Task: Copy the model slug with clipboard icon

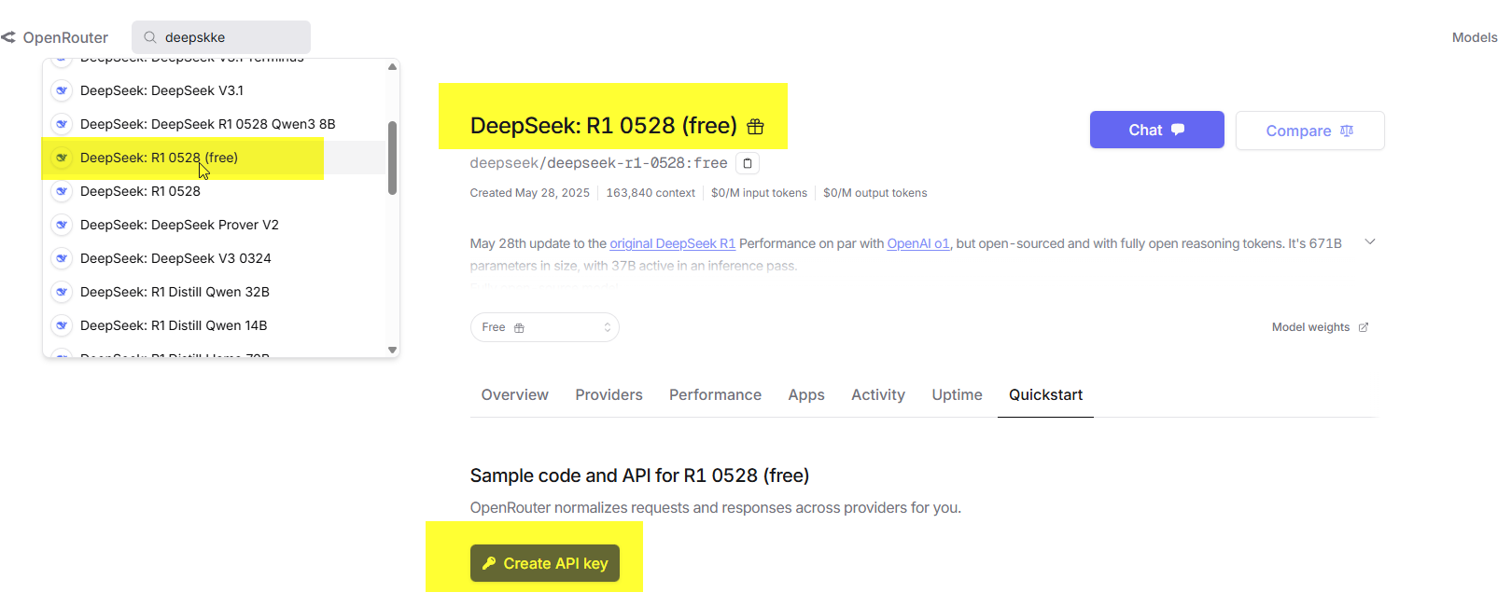Action: [x=748, y=163]
